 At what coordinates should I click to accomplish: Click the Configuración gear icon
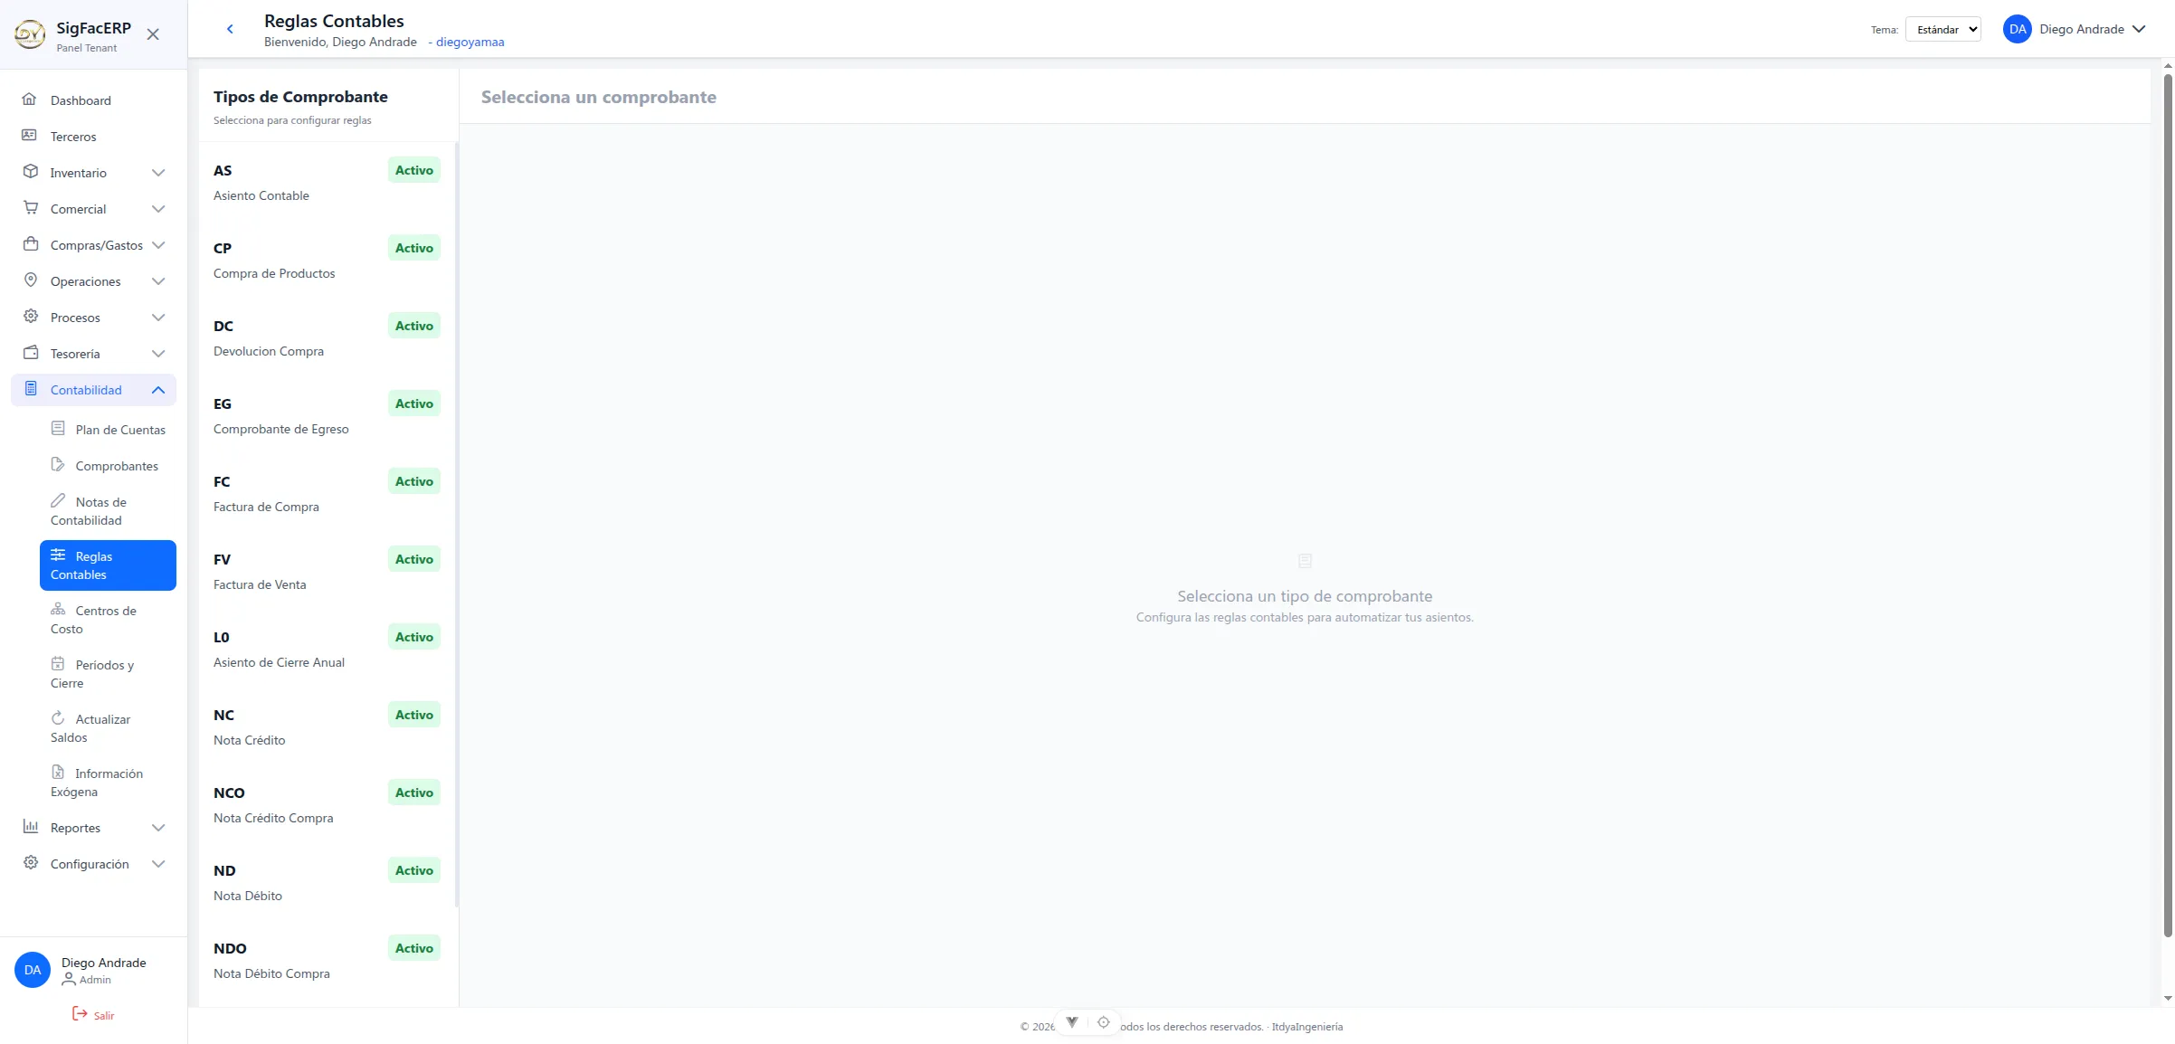tap(30, 863)
